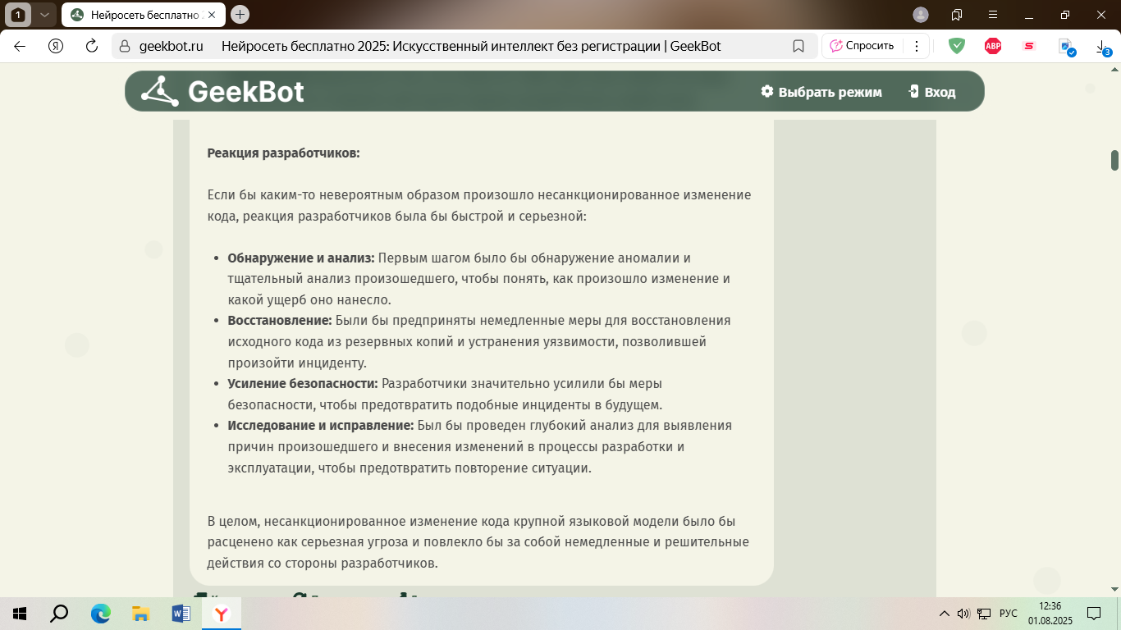1121x630 pixels.
Task: Open a new tab with plus button
Action: (240, 15)
